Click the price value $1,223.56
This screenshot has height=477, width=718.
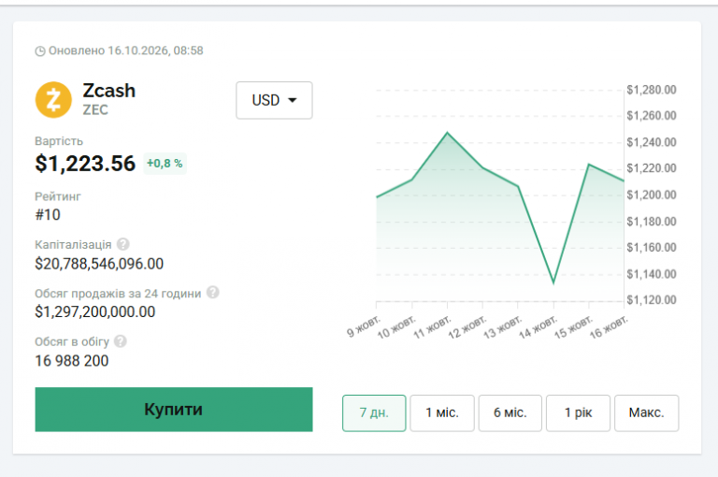tap(85, 164)
